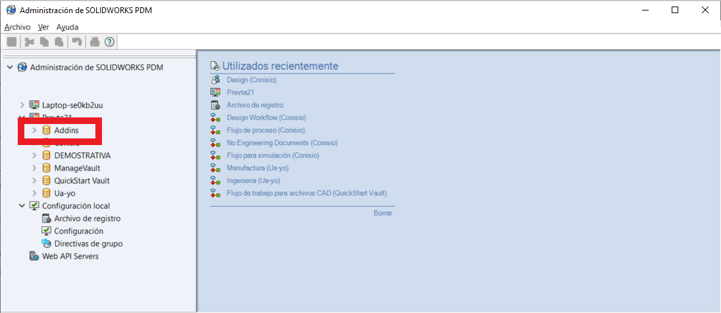Click the Utilizados recientemente header icon
The height and width of the screenshot is (313, 721).
pos(215,66)
